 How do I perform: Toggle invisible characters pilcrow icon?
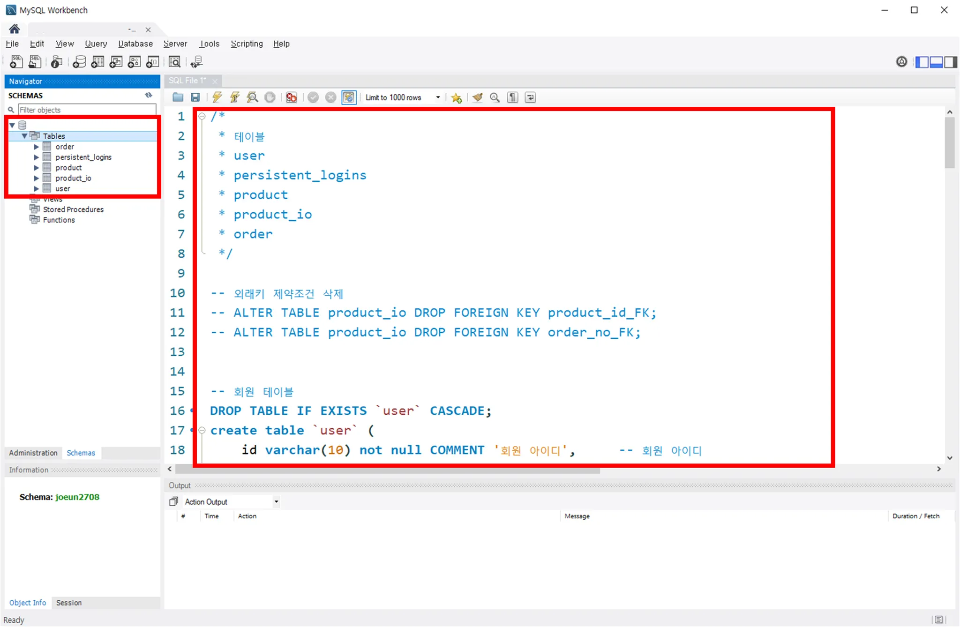pyautogui.click(x=513, y=97)
